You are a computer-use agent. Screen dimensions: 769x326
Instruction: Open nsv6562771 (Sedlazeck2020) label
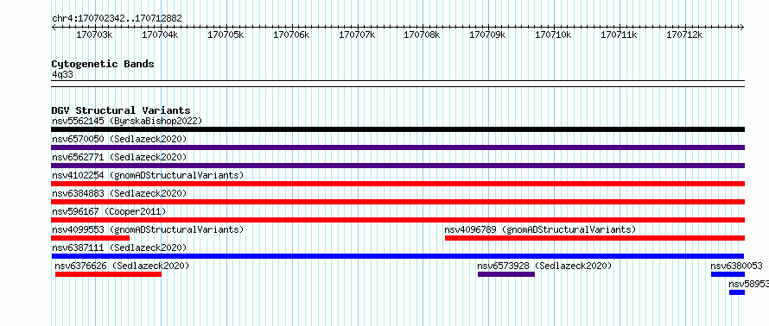[x=119, y=157]
